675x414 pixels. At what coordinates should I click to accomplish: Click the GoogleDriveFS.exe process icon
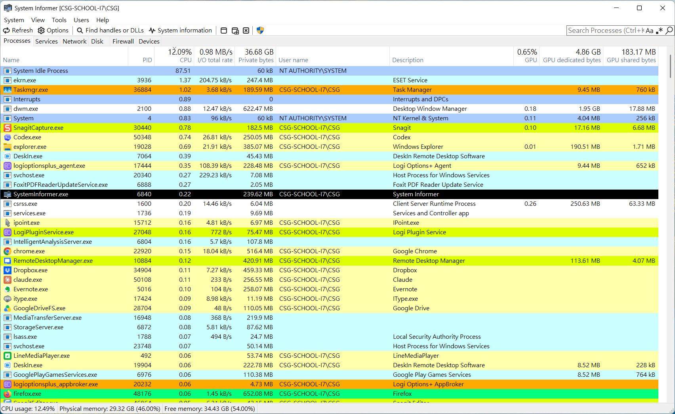[7, 308]
